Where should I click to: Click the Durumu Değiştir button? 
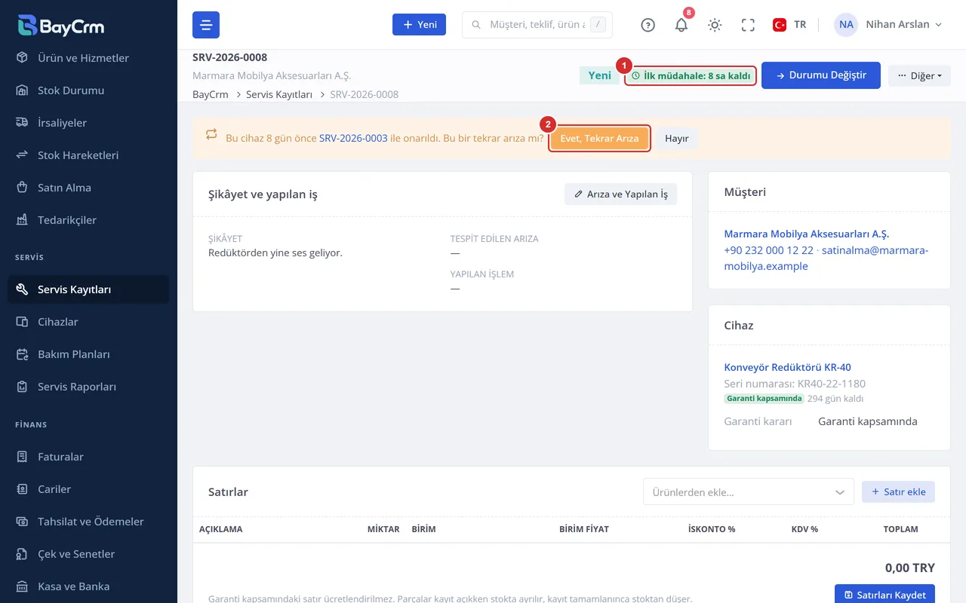point(821,75)
